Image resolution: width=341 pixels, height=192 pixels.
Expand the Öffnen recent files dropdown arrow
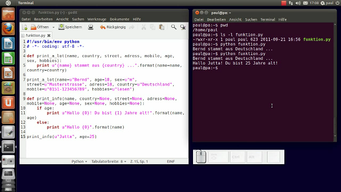(54, 27)
